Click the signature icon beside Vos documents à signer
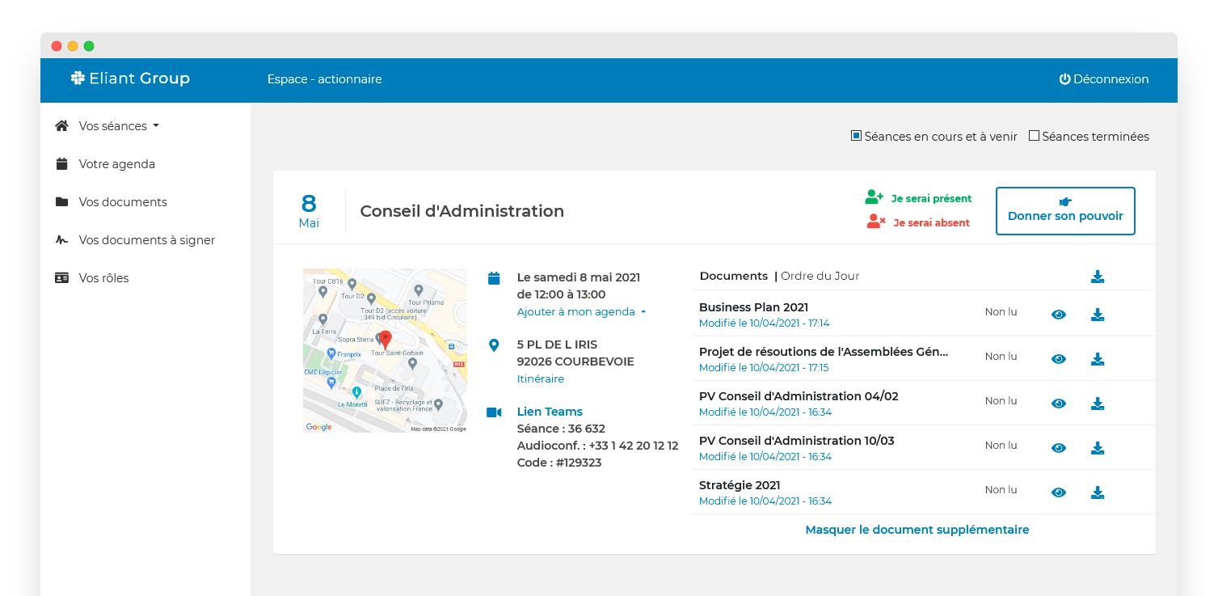 point(61,239)
